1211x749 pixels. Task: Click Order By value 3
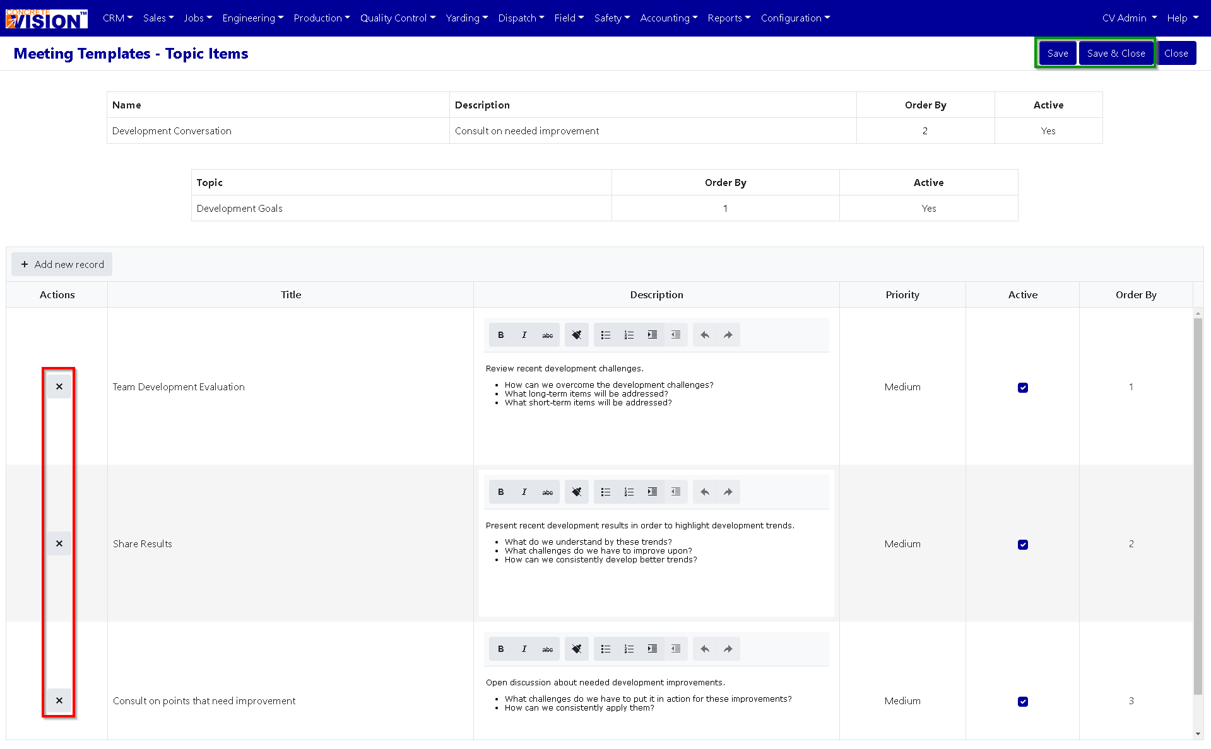pos(1131,700)
